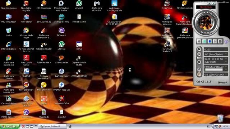Select PC Tools Internet Security icon

tap(26, 47)
